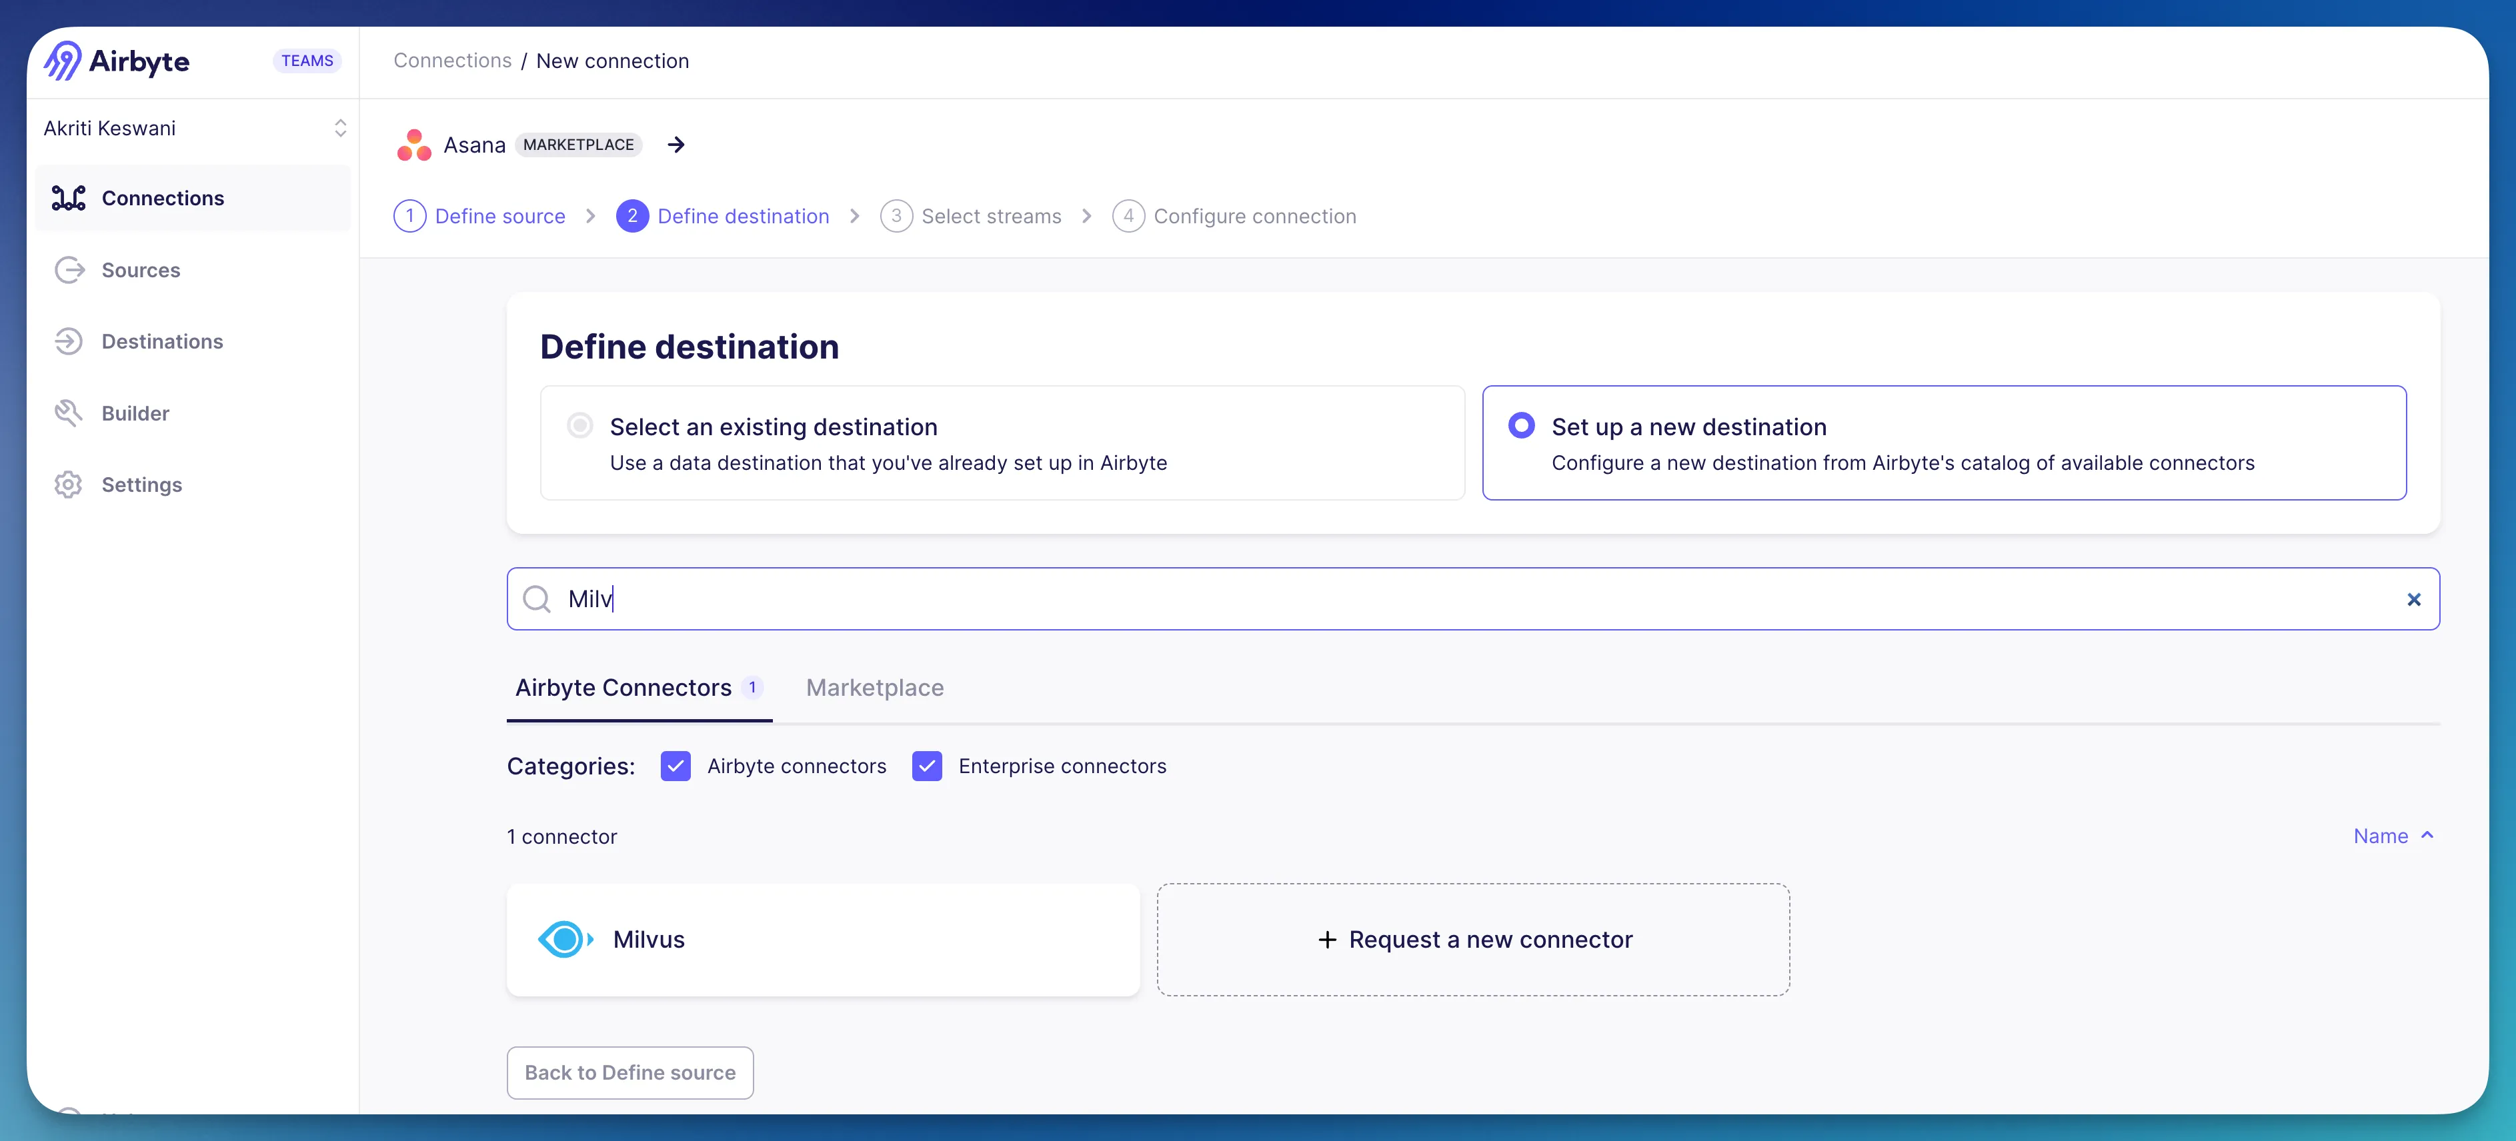
Task: Open Sources via its sidebar icon
Action: coord(69,271)
